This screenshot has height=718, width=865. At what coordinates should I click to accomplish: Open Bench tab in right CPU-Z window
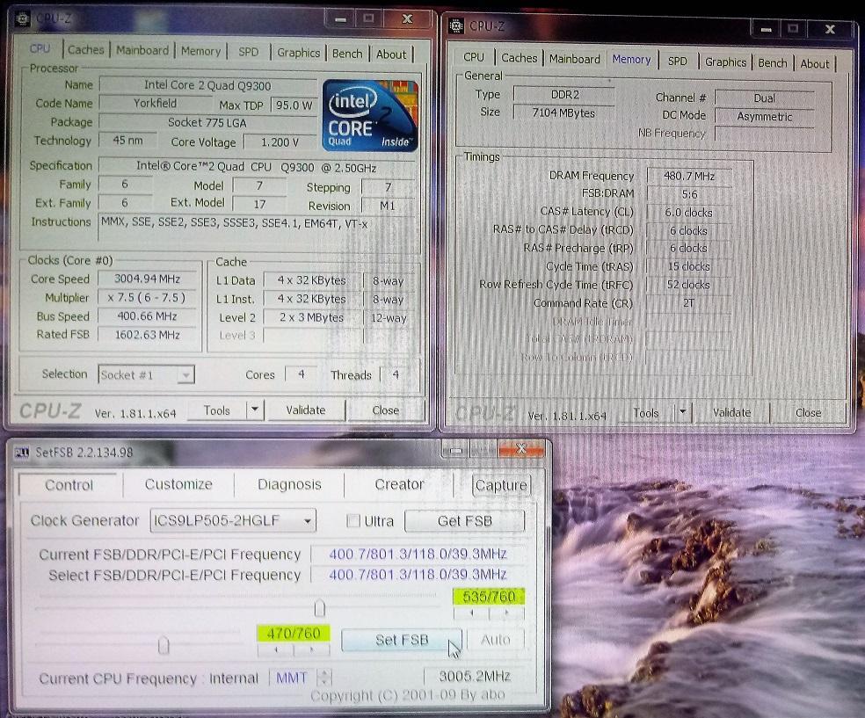pyautogui.click(x=773, y=63)
